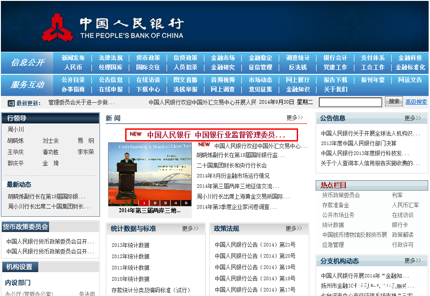This screenshot has height=296, width=430.
Task: Open the 征信管理 menu item
Action: point(261,67)
